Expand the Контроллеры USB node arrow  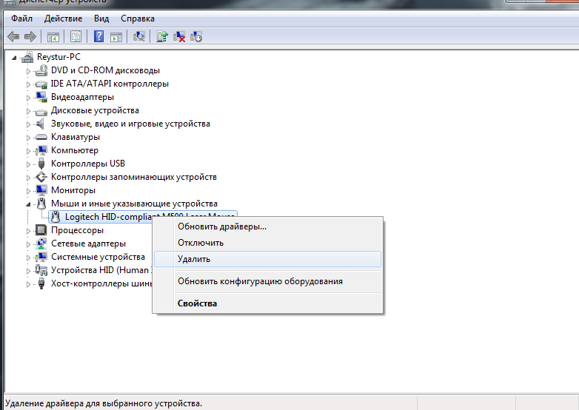[x=28, y=164]
